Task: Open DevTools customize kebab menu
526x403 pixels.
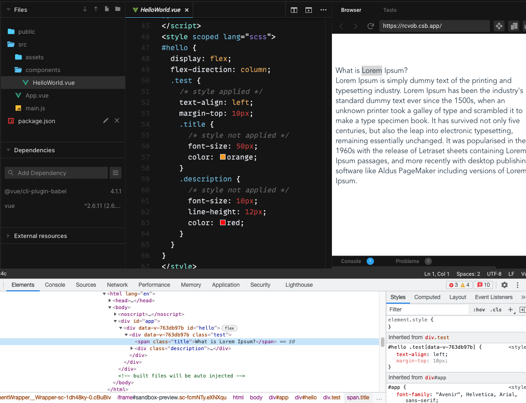Action: [x=518, y=285]
